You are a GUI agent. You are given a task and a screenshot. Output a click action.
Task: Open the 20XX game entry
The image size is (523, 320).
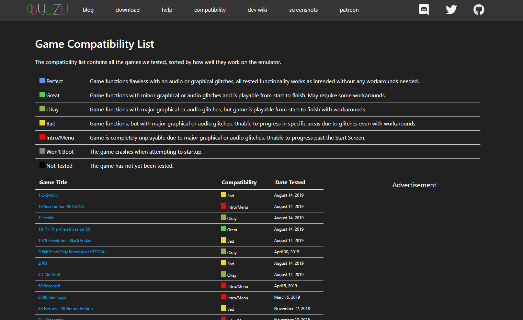43,263
